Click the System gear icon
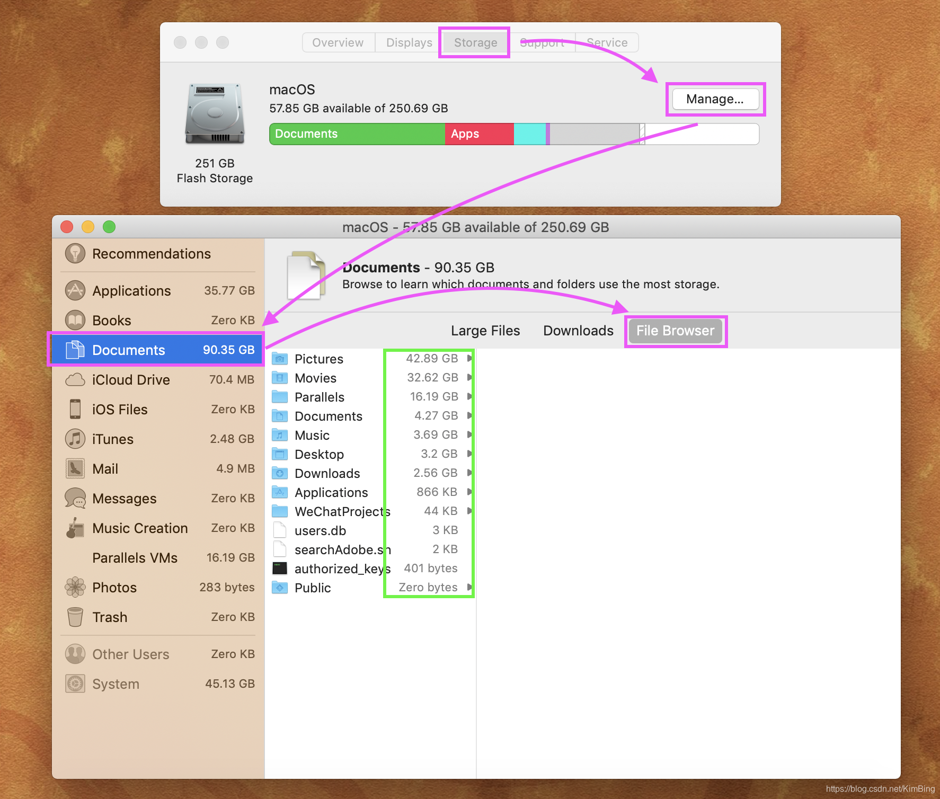940x799 pixels. (x=75, y=683)
